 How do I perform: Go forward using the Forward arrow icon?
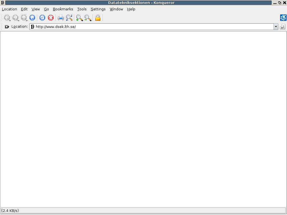(x=16, y=18)
